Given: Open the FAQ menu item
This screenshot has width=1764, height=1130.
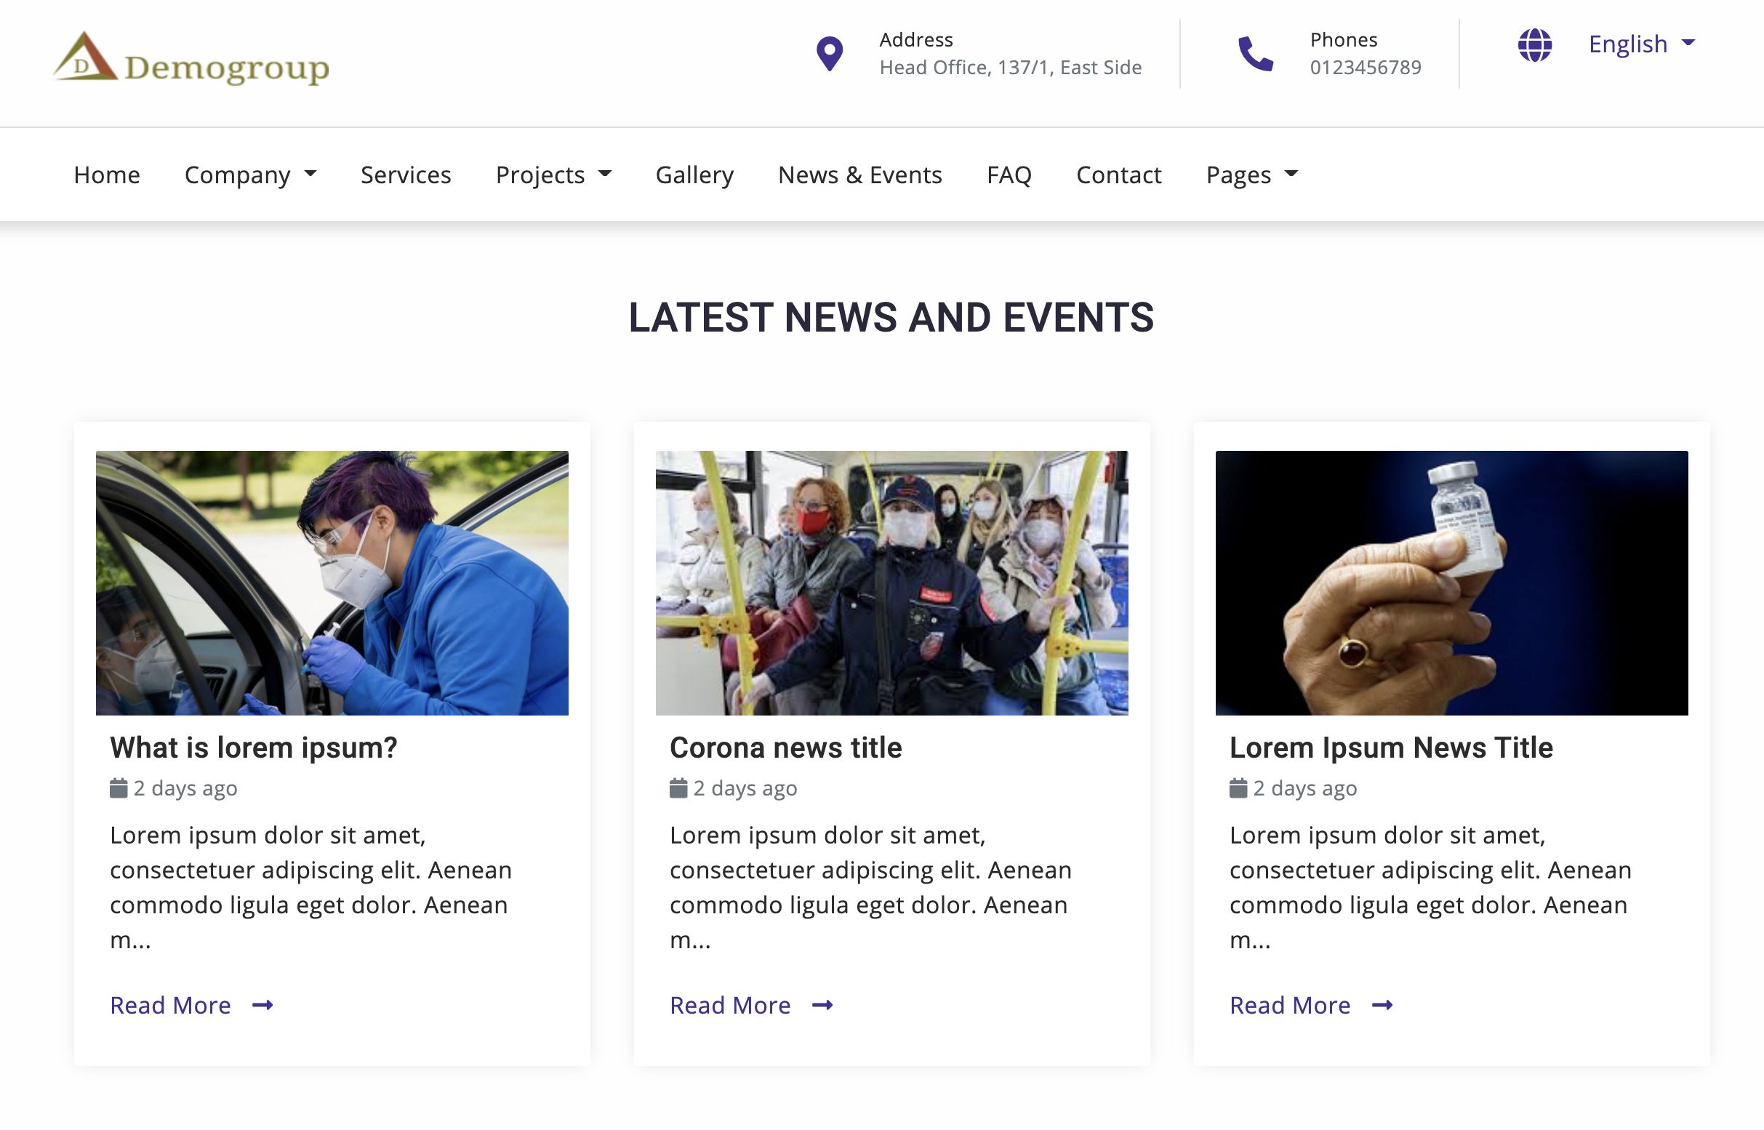Looking at the screenshot, I should [x=1009, y=175].
